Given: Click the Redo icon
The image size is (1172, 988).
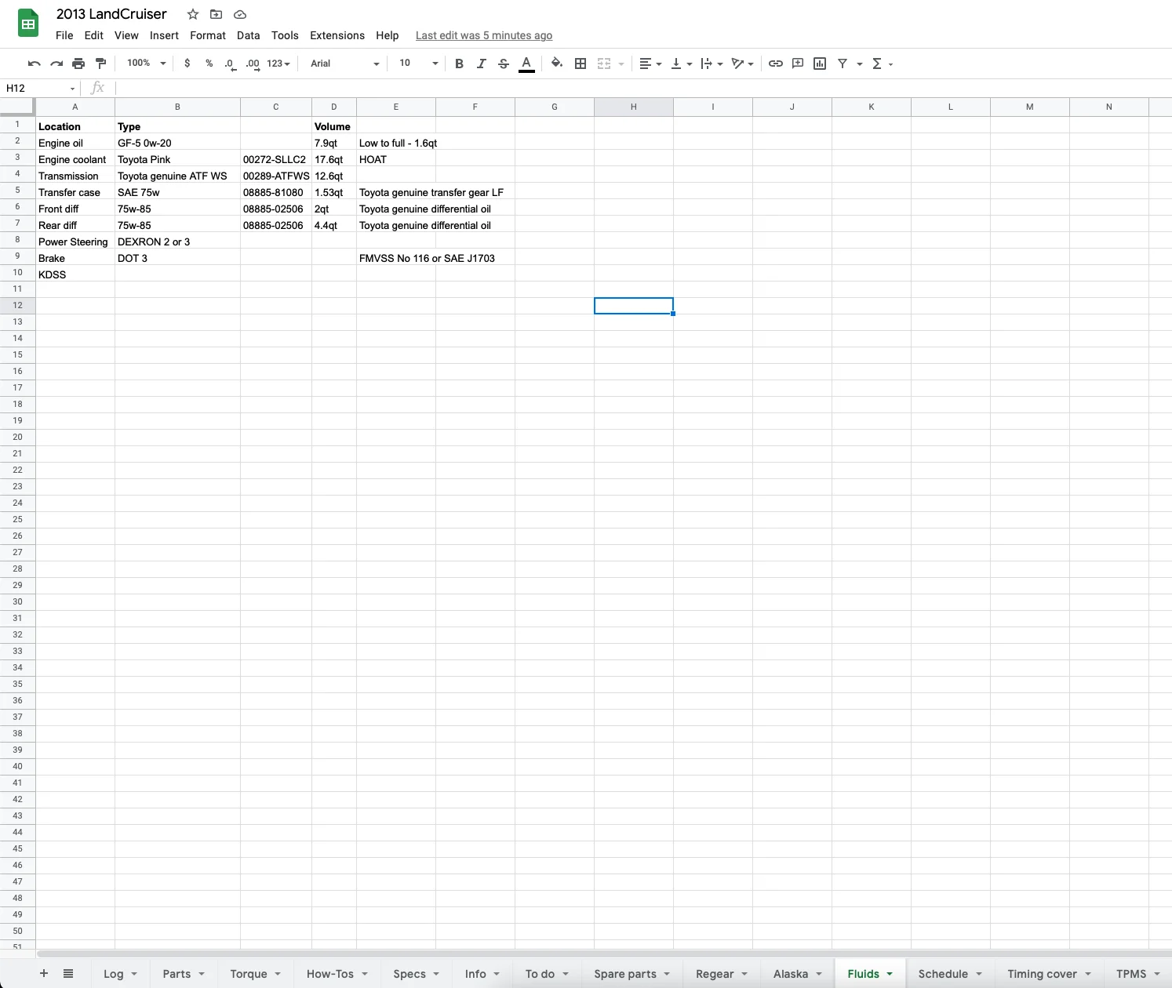Looking at the screenshot, I should point(56,64).
